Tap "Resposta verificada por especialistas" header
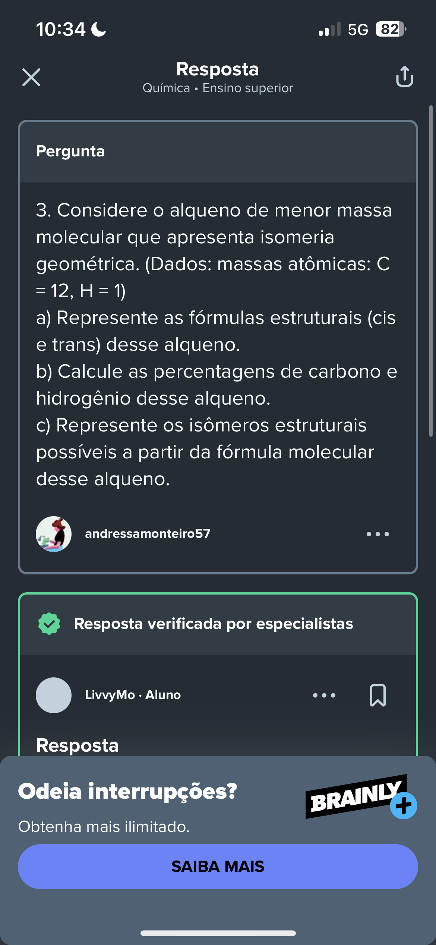Screen dimensions: 436x945 [x=214, y=624]
